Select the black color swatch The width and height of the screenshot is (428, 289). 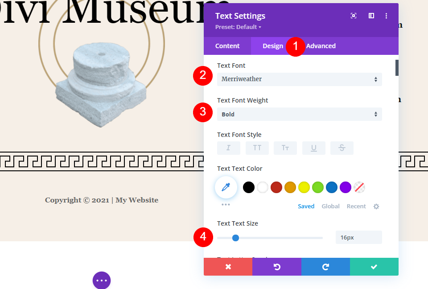(249, 187)
